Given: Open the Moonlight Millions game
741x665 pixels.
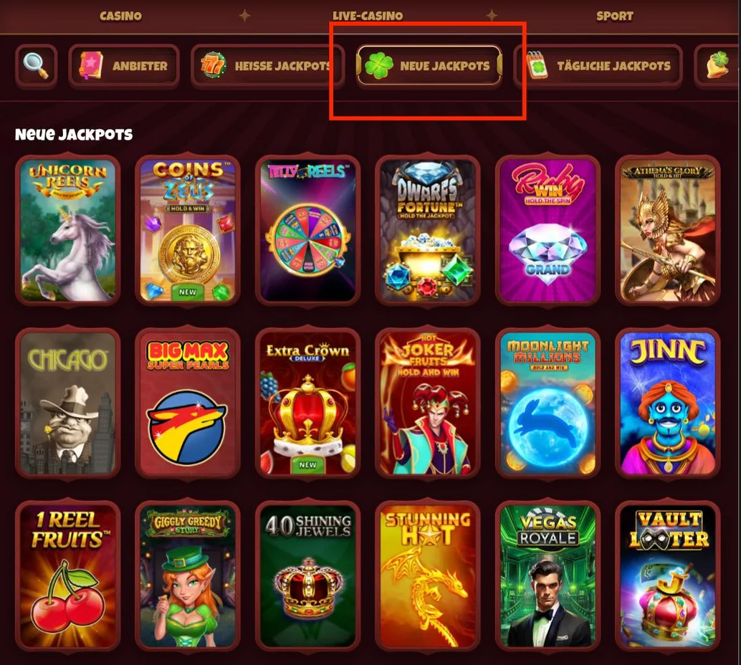Looking at the screenshot, I should click(548, 403).
